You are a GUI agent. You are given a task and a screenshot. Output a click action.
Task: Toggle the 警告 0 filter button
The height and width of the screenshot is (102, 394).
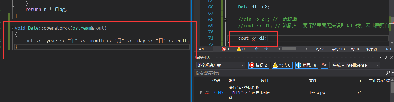282,65
